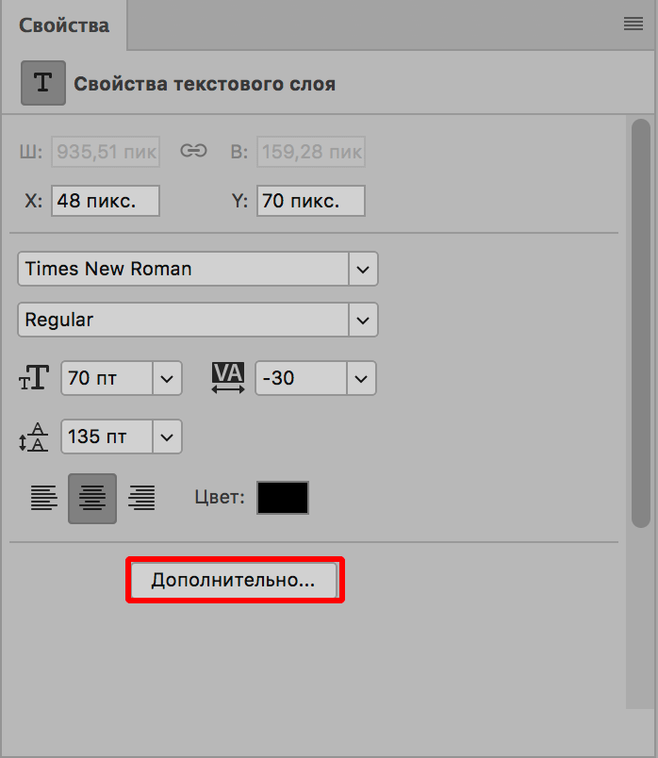Click the disabled height field 159,28

(x=311, y=152)
